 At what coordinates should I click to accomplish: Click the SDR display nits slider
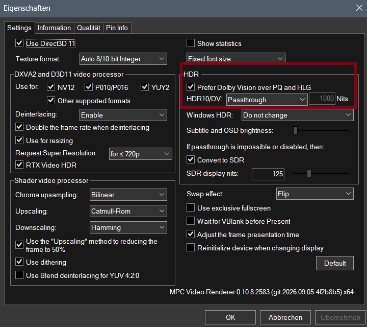(x=321, y=173)
